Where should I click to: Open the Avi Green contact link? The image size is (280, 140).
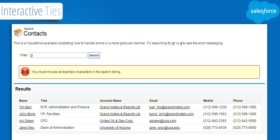(x=27, y=121)
